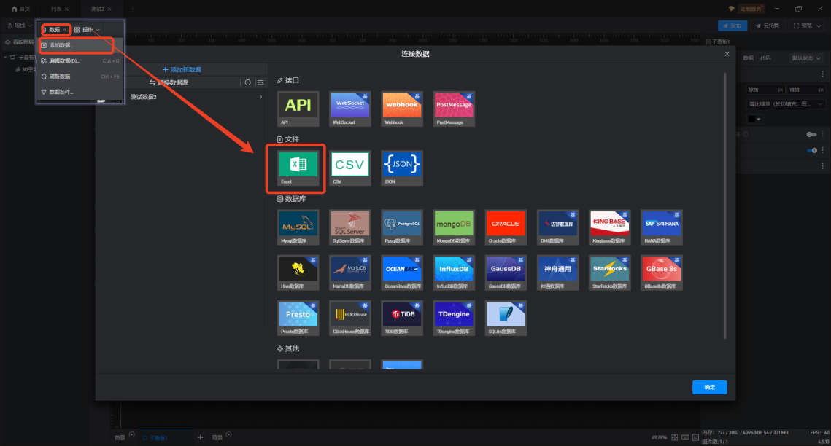Screen dimensions: 831x446
Task: Select the API interface connector
Action: click(x=298, y=107)
